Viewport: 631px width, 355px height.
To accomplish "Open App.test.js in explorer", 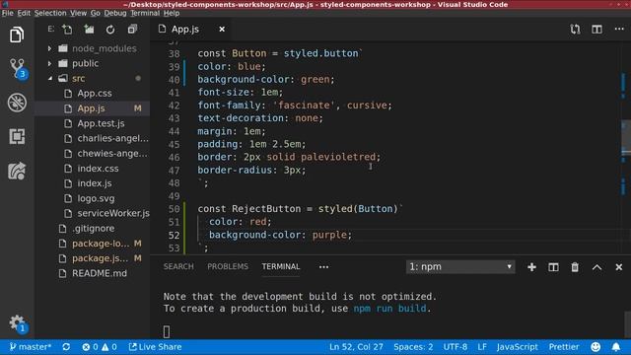I will [x=92, y=123].
